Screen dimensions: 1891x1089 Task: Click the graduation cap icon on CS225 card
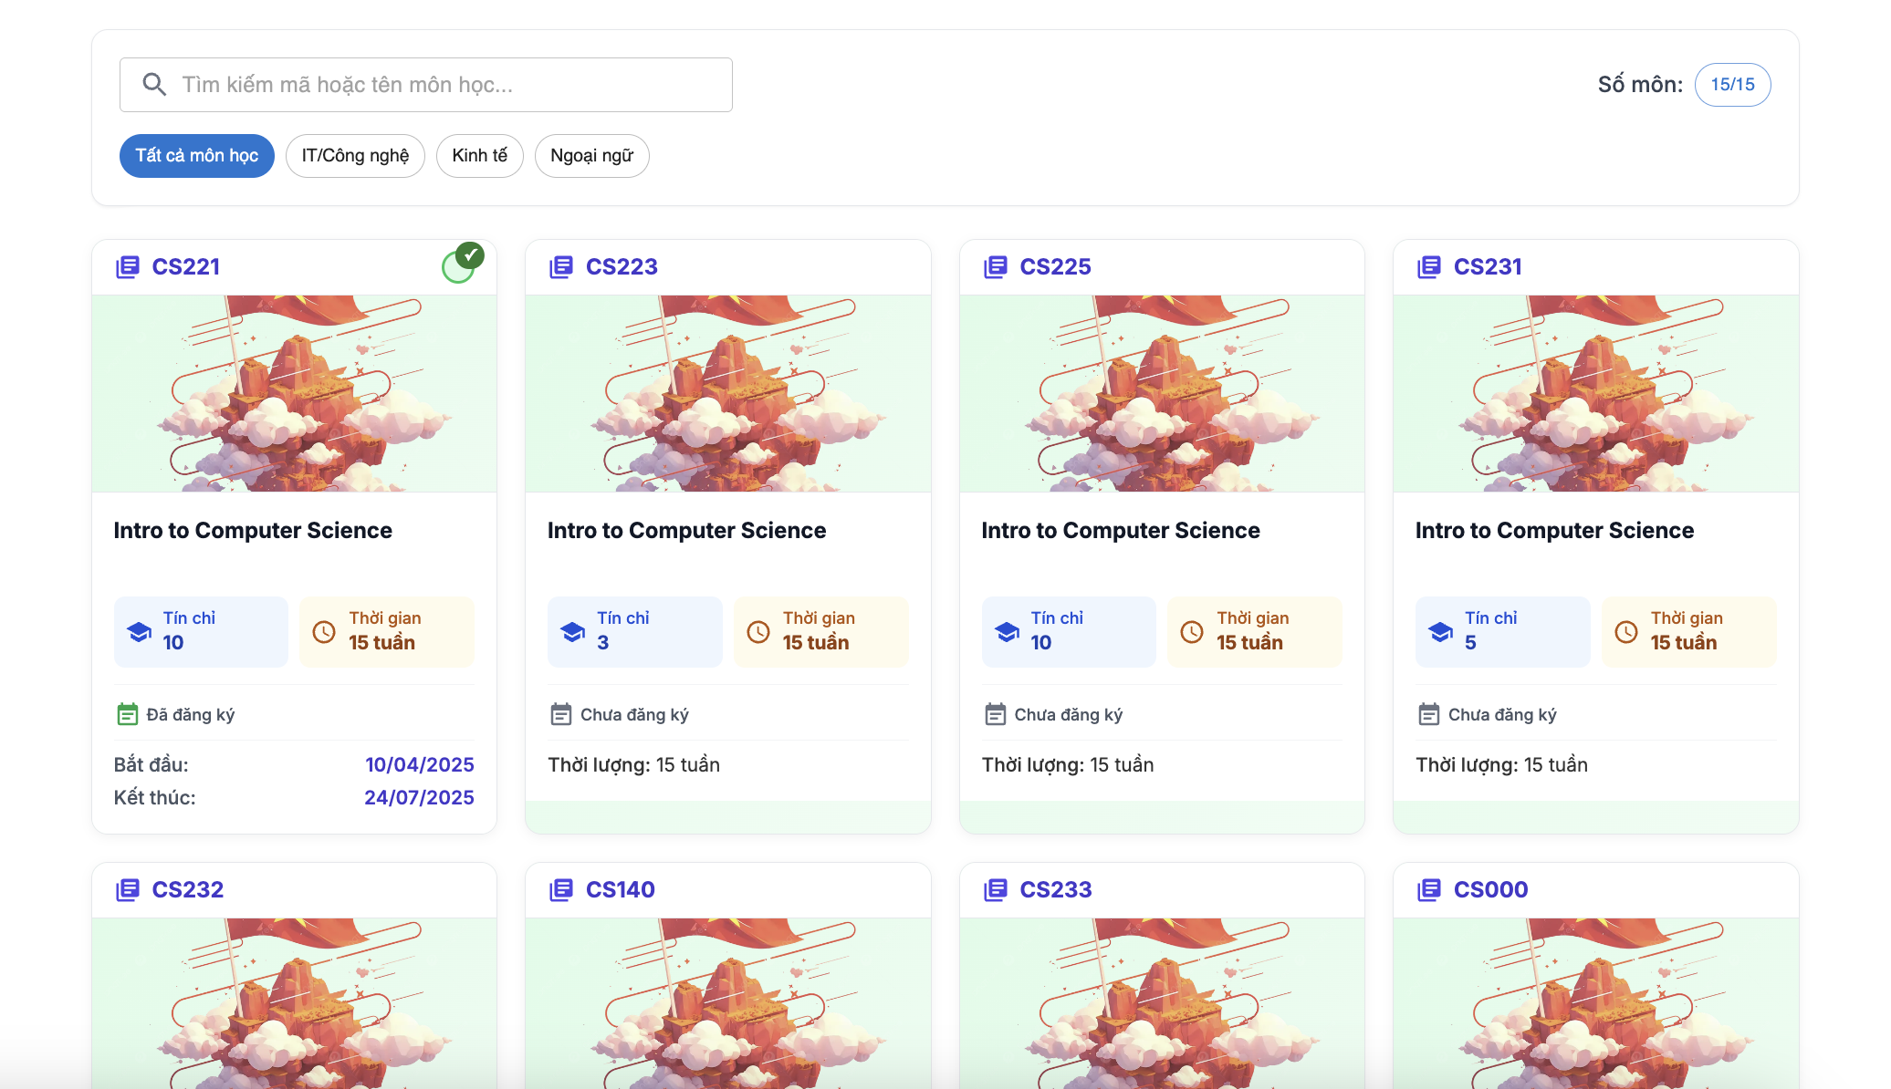tap(1007, 631)
